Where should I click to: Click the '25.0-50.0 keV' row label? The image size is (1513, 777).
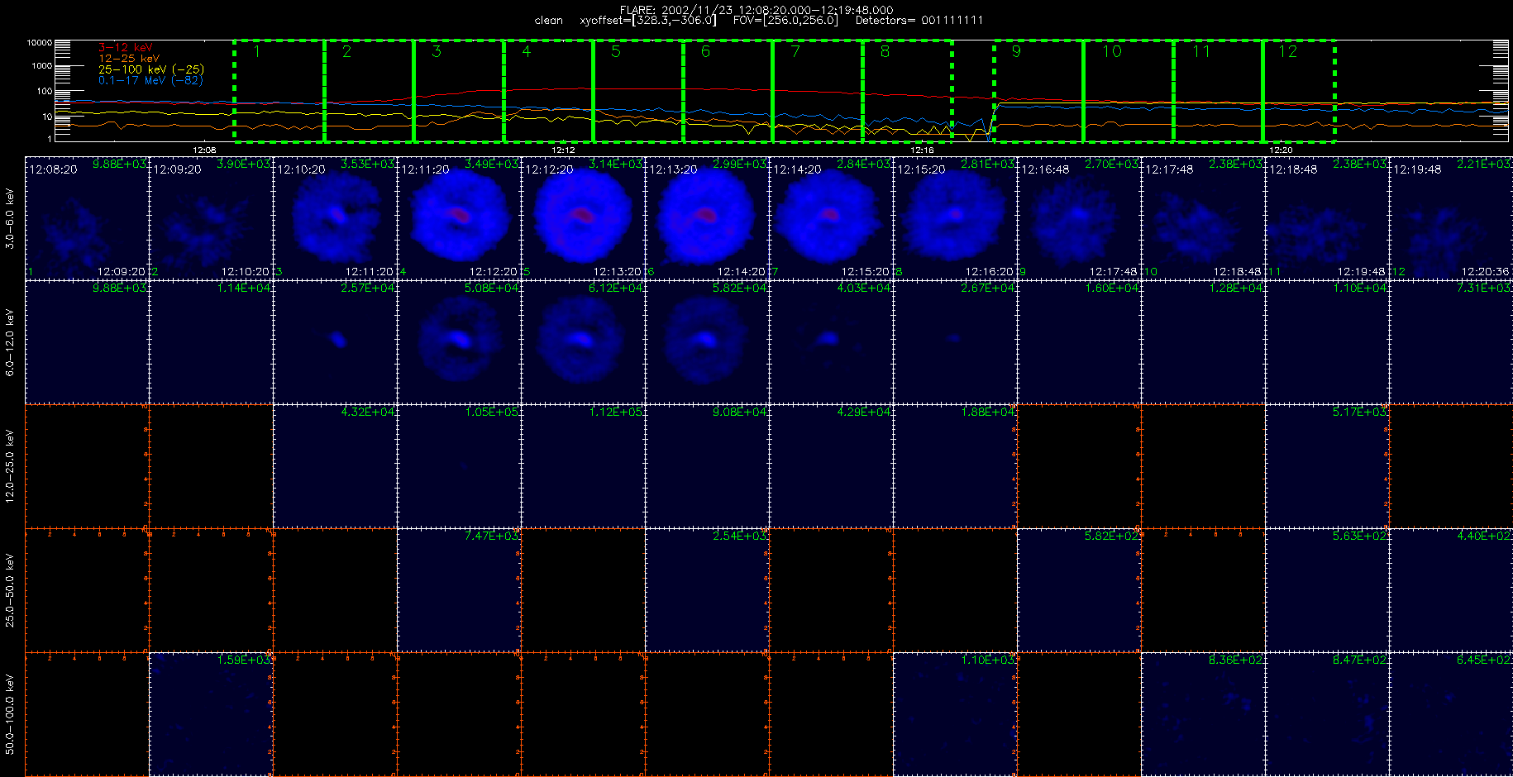[x=10, y=590]
